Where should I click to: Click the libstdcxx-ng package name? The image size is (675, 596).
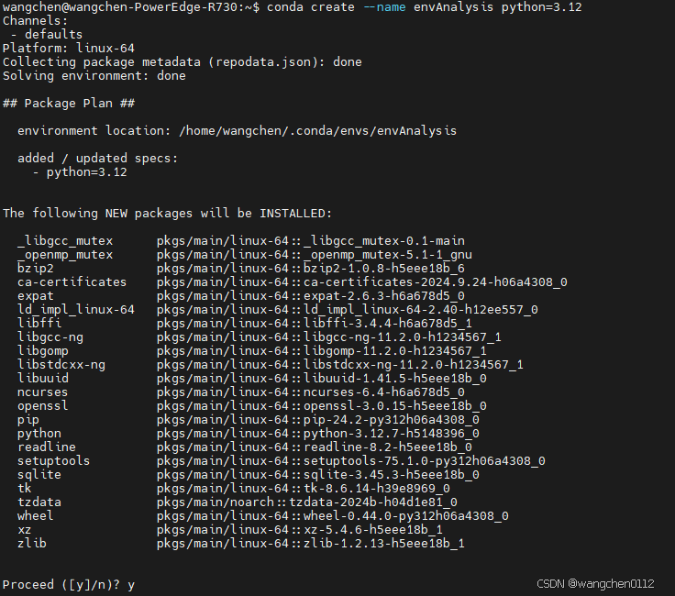tap(61, 365)
